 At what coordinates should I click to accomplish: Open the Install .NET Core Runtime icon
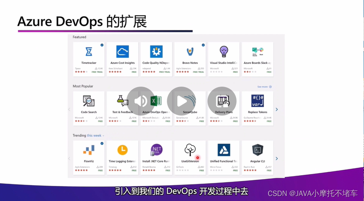(156, 150)
